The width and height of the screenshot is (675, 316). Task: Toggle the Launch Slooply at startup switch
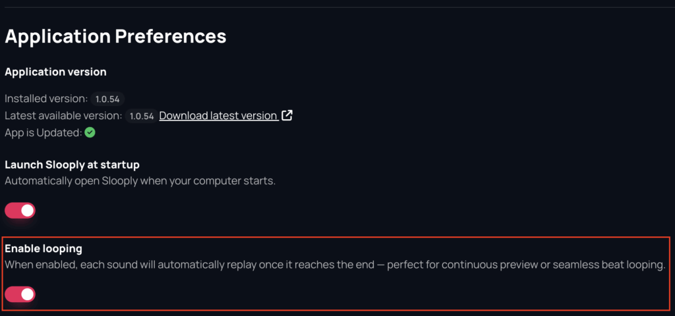click(x=20, y=211)
